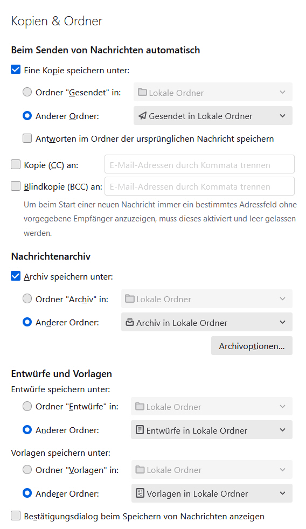Click the paper-plane icon beside Gesendet in Lokale Ordner
Viewport: 306px width, 529px height.
tap(142, 116)
